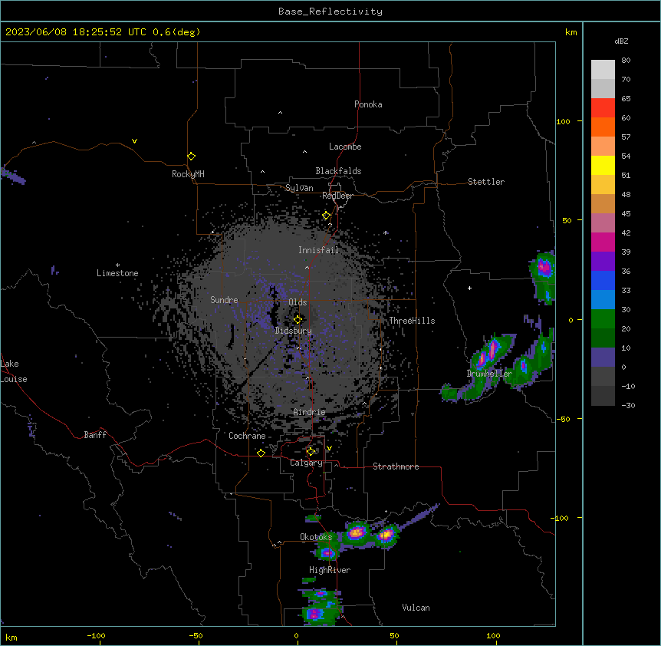Click the Strathmore label
The image size is (661, 646).
(x=396, y=466)
